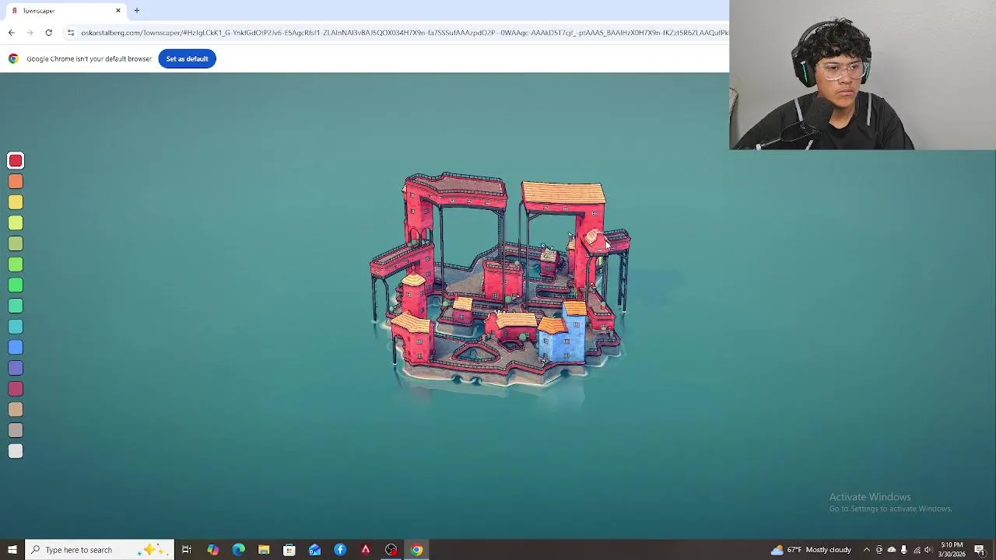The width and height of the screenshot is (996, 560).
Task: Click the large orange flat roof
Action: (563, 193)
